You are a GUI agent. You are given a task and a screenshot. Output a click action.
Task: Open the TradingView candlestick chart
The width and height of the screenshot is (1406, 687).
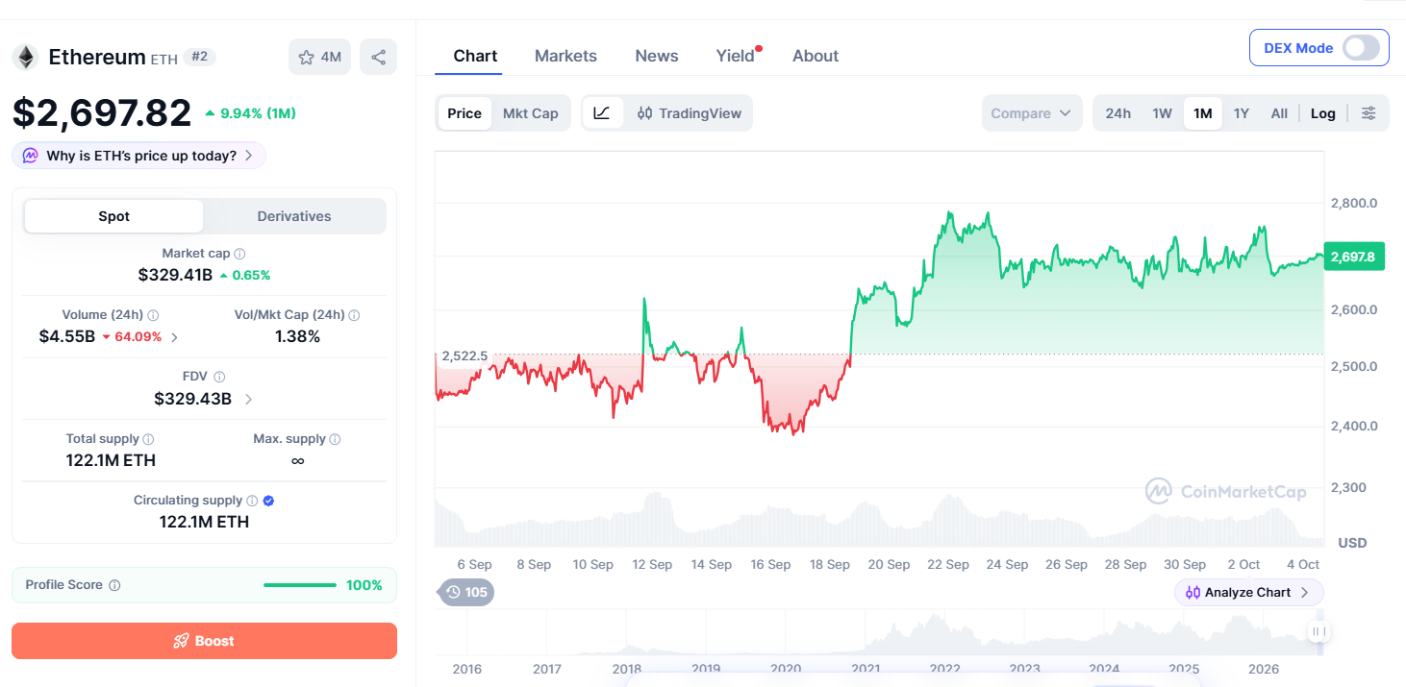coord(690,113)
